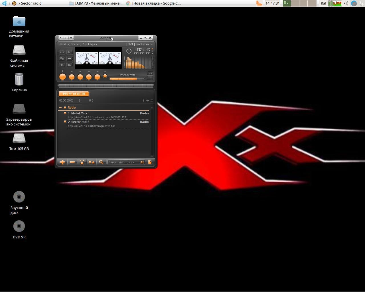The width and height of the screenshot is (365, 292).
Task: Stop playback using the AIMP stop button
Action: coord(80,77)
